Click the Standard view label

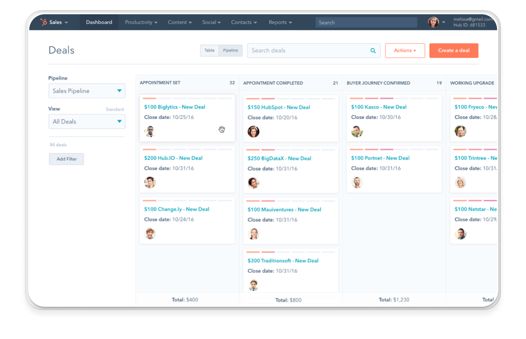[115, 109]
